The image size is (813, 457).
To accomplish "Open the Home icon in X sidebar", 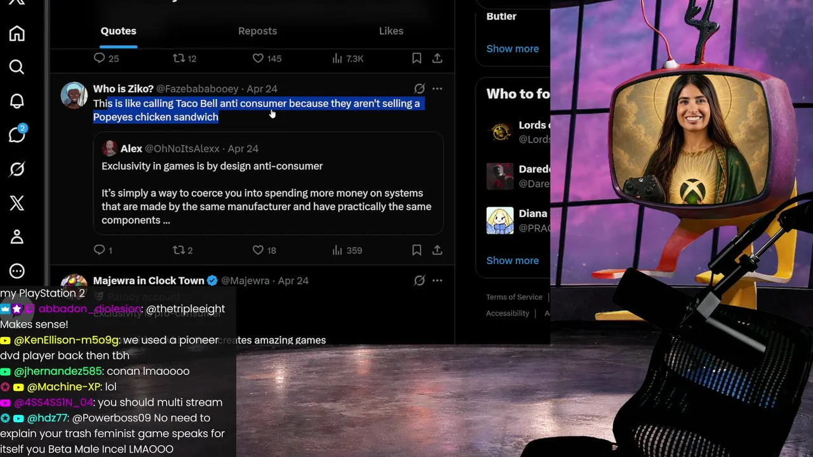I will [17, 34].
